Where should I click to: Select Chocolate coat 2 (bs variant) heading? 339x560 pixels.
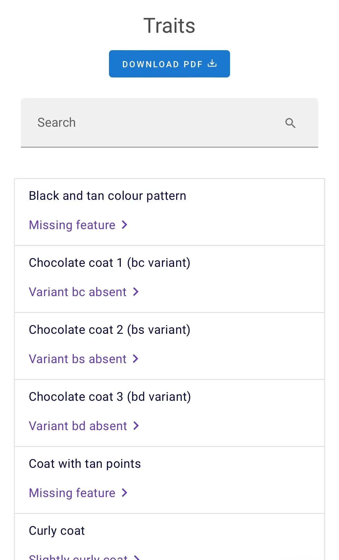click(x=110, y=330)
